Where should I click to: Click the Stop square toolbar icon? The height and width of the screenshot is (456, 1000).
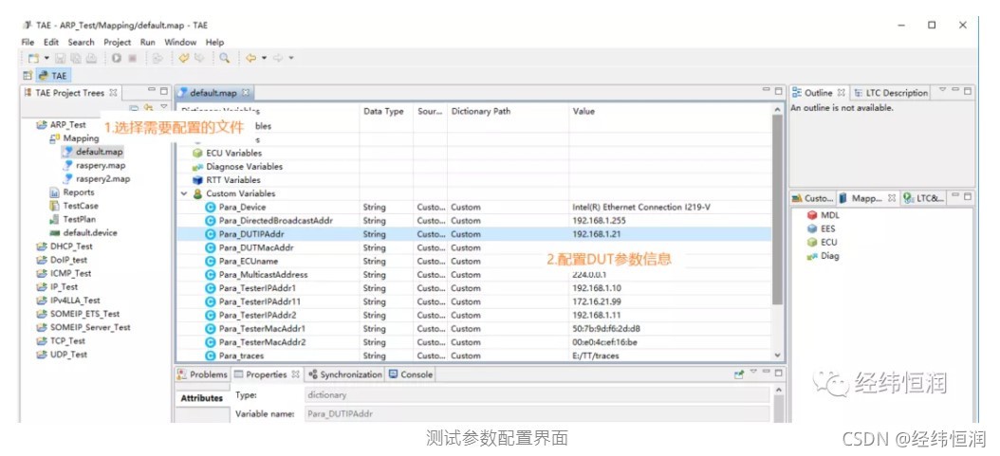[x=133, y=58]
